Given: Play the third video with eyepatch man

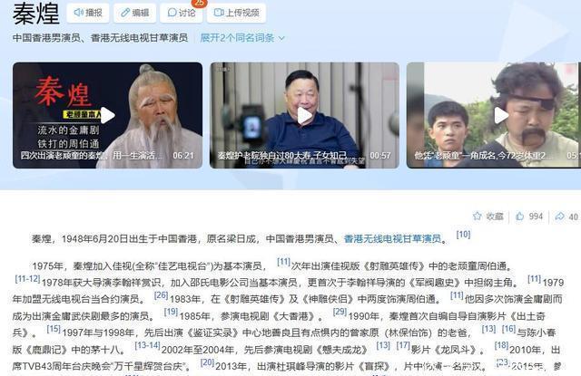Looking at the screenshot, I should (501, 115).
